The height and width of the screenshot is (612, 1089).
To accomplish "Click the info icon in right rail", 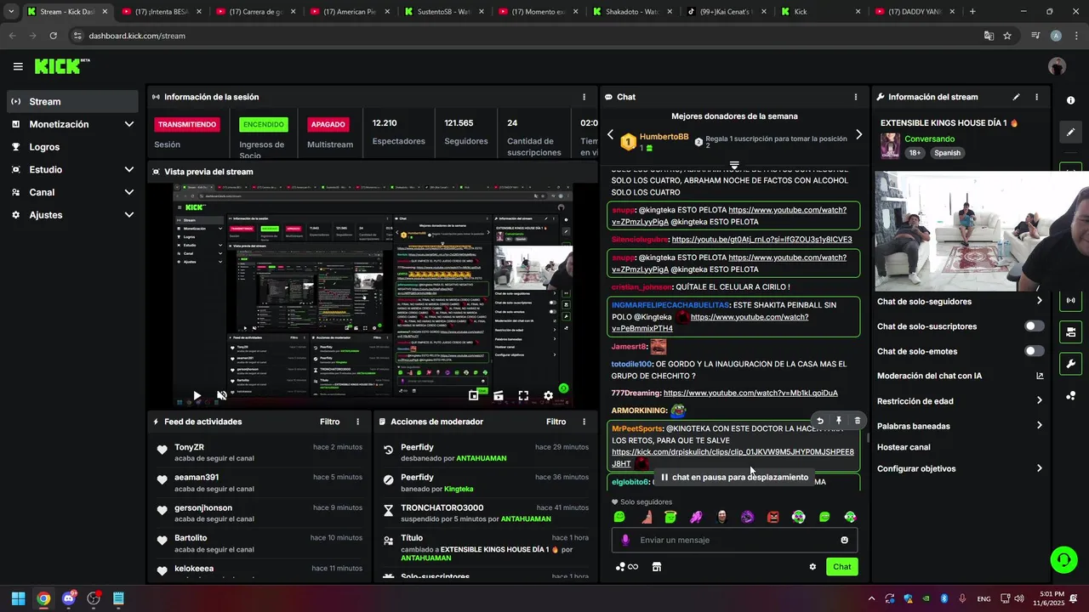I will click(1070, 100).
